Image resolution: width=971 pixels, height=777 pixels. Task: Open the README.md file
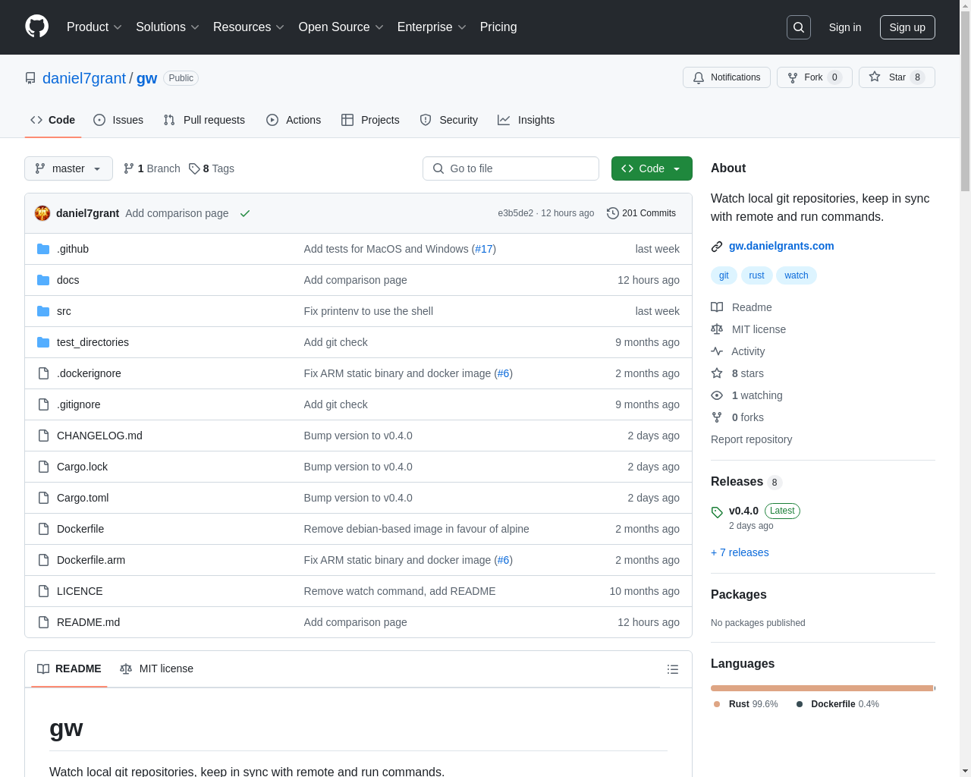(x=88, y=622)
